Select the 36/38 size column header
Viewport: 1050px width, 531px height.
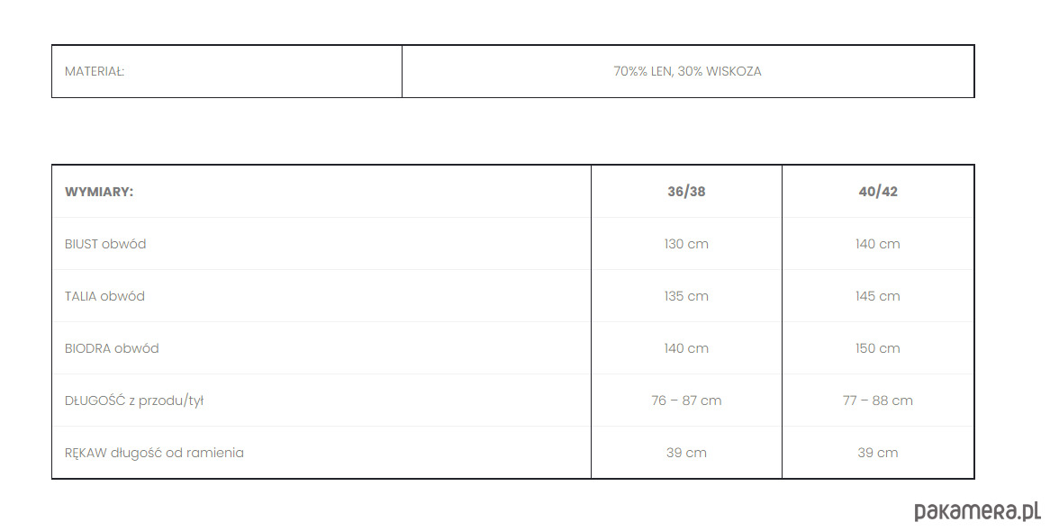tap(686, 192)
